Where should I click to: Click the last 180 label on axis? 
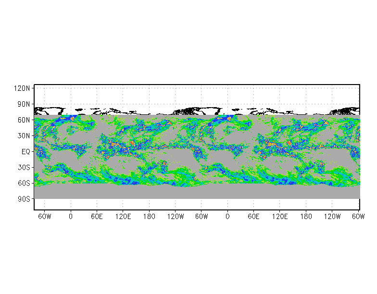(x=306, y=216)
